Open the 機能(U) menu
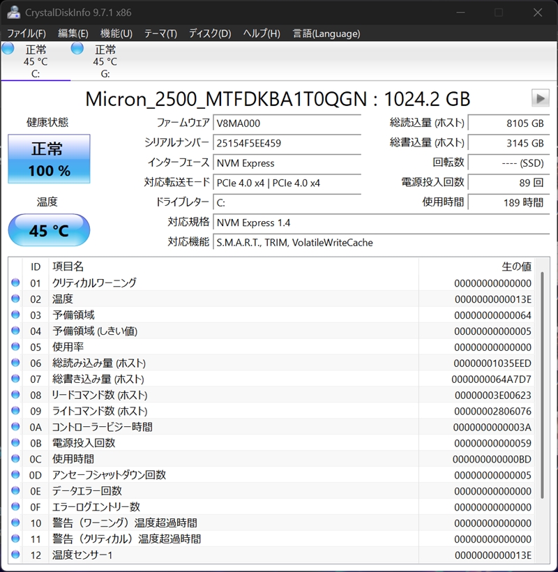 [116, 33]
